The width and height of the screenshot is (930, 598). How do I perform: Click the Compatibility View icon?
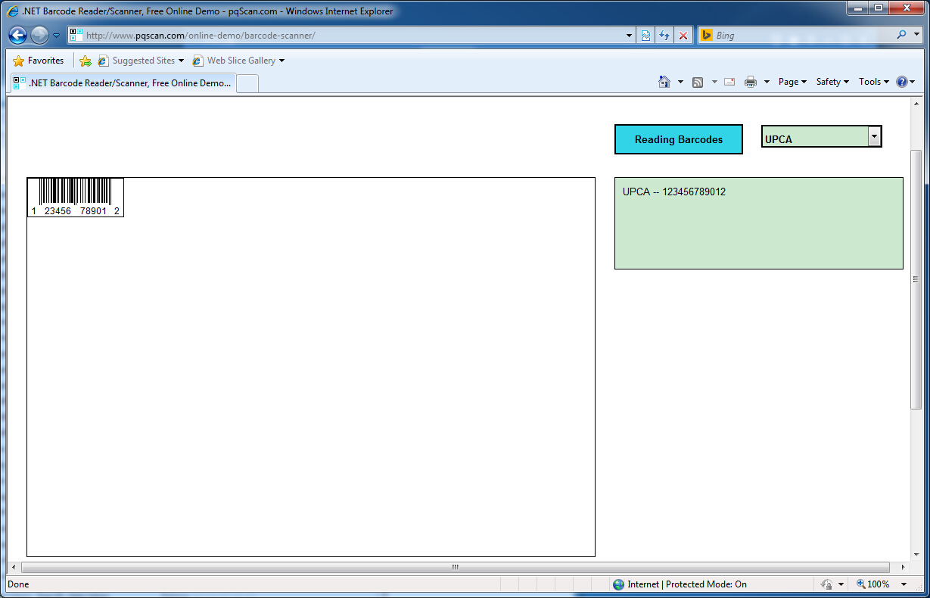coord(645,36)
